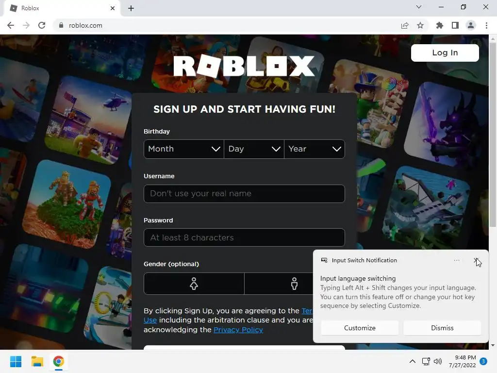The height and width of the screenshot is (373, 497).
Task: Toggle the browser side panel icon
Action: click(455, 25)
